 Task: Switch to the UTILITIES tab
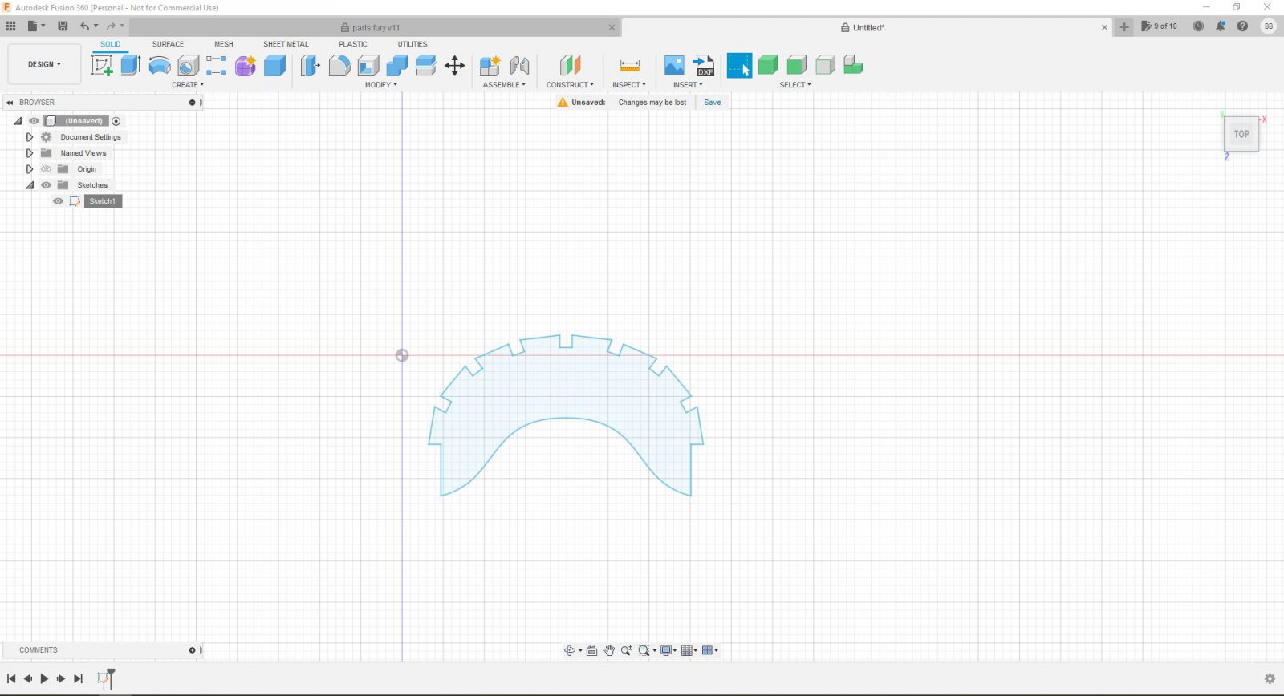coord(412,44)
